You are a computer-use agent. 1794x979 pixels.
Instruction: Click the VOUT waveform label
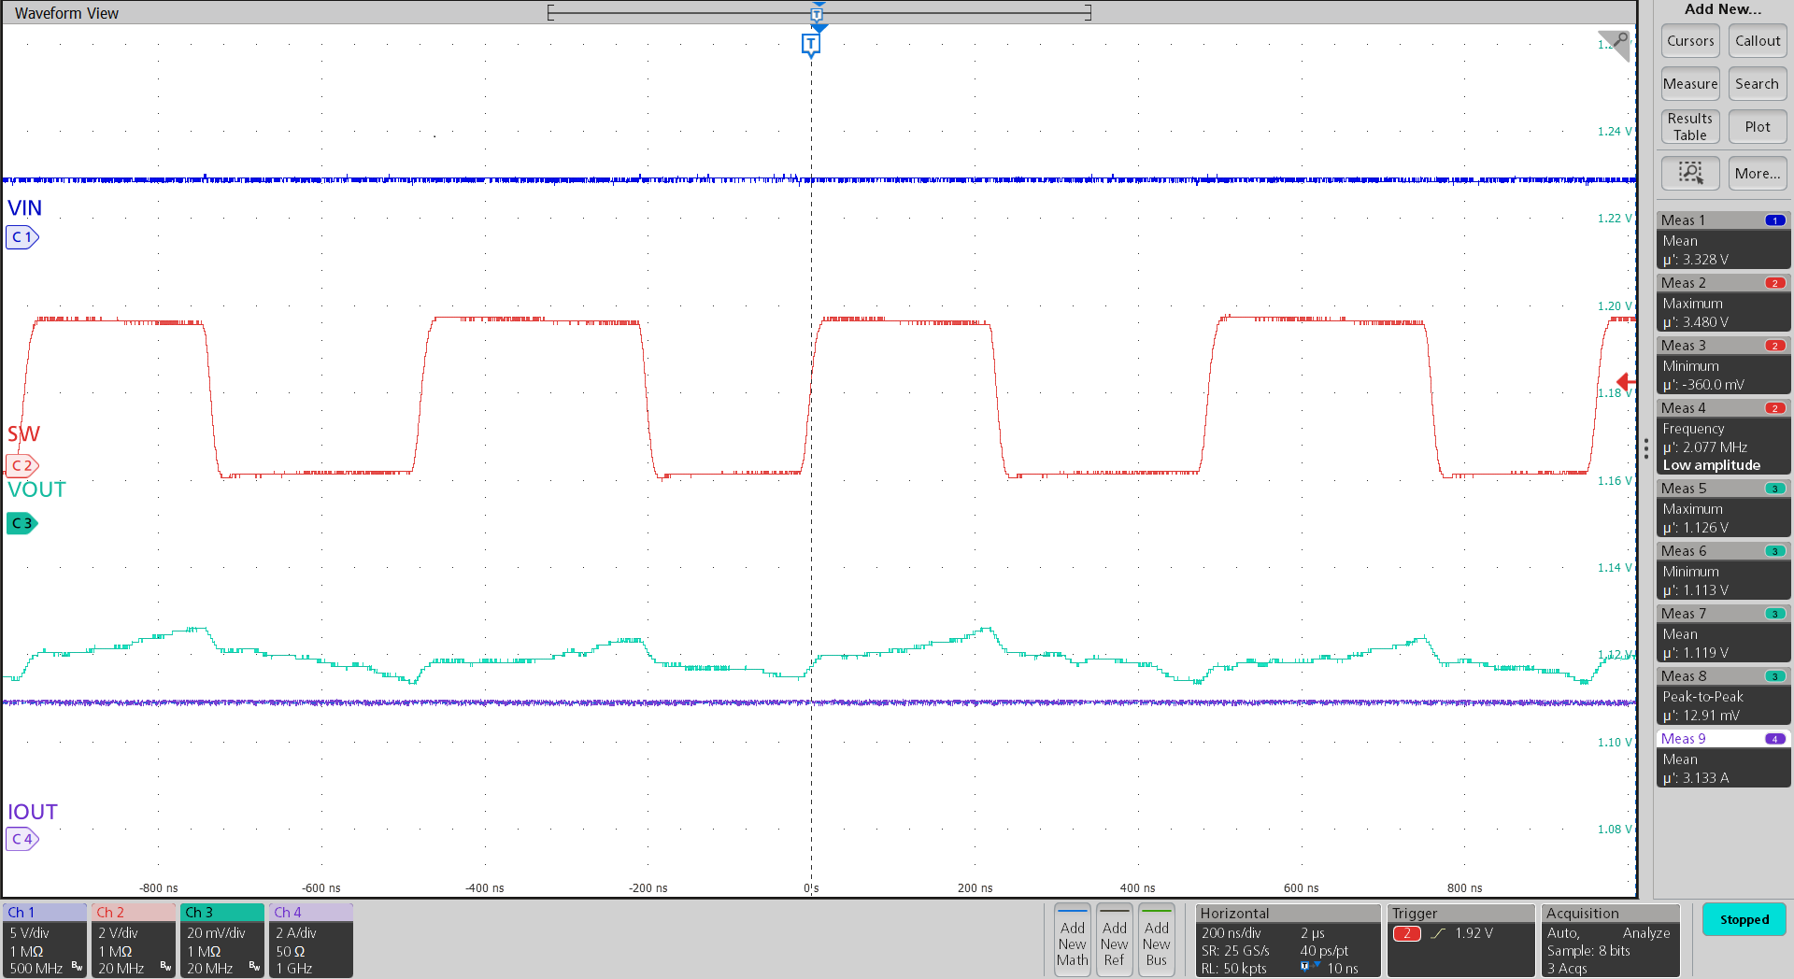(x=36, y=489)
